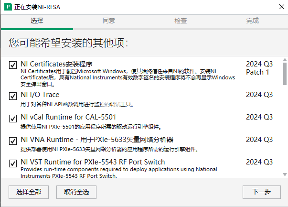
Task: Proceed with the 下一步 button
Action: click(x=262, y=192)
